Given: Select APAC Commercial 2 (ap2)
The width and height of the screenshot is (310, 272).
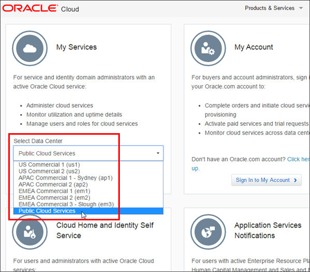Looking at the screenshot, I should (88, 184).
